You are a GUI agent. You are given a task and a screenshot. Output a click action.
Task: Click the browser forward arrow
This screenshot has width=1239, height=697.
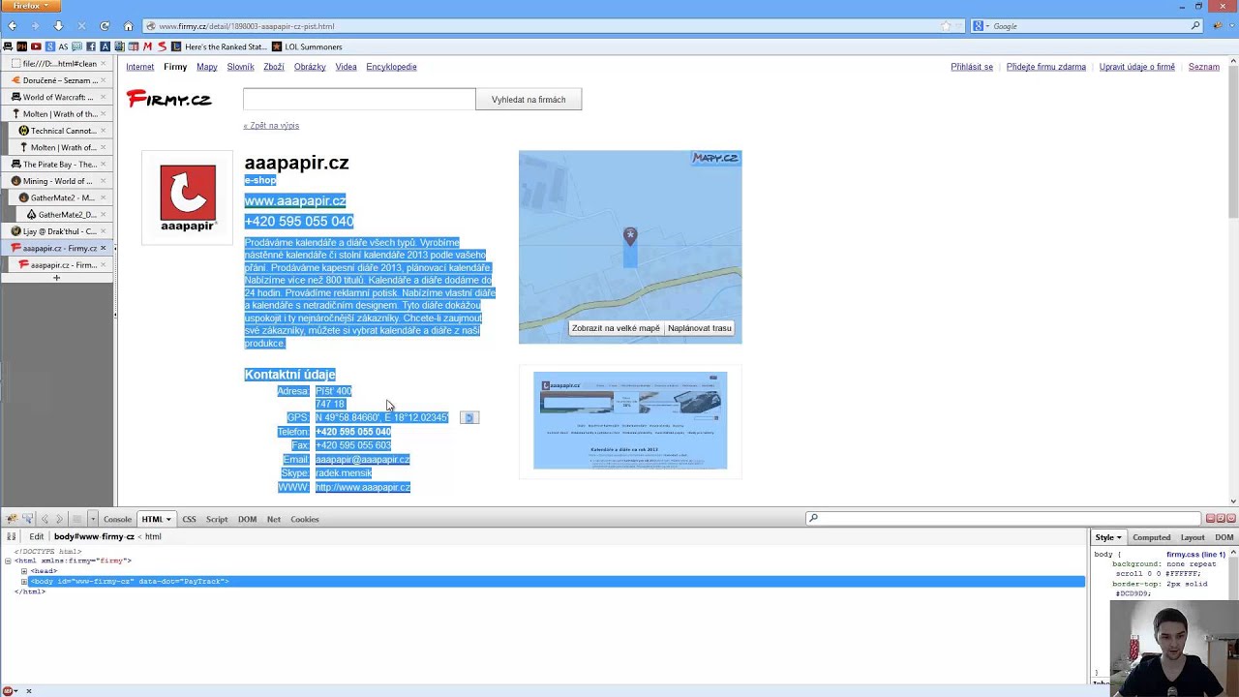tap(35, 26)
